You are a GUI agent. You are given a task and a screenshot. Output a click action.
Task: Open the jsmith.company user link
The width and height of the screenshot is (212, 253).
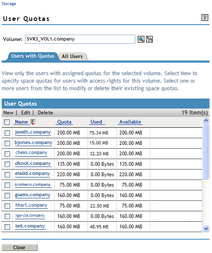[33, 132]
